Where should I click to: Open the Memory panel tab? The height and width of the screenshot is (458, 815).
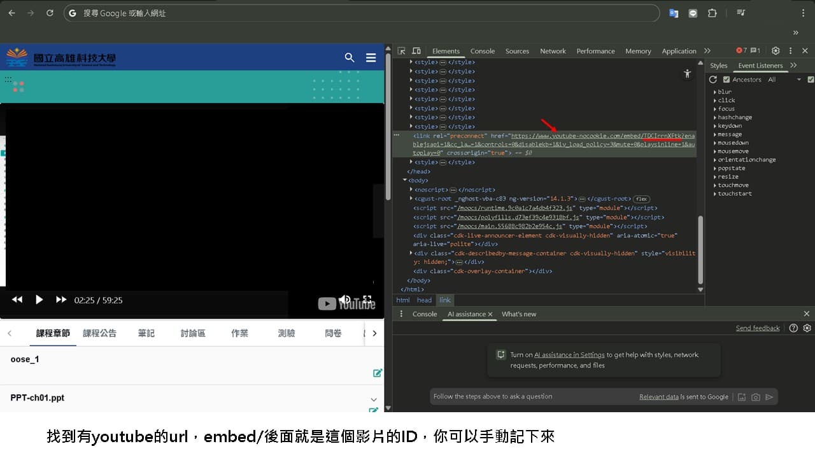click(638, 52)
